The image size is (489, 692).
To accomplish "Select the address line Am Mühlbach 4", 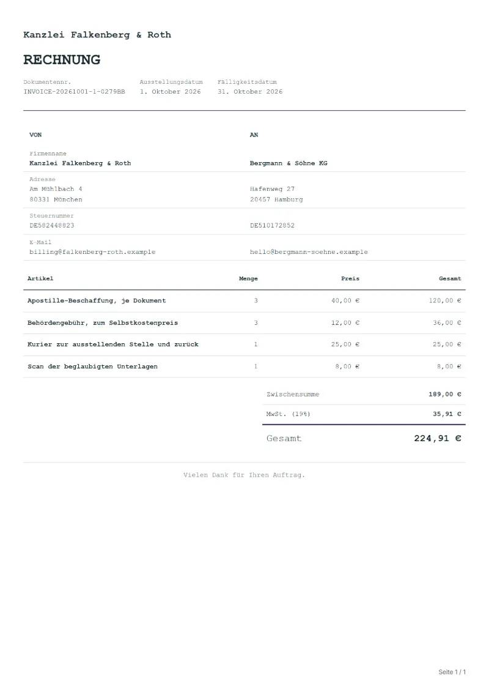I will (x=56, y=189).
